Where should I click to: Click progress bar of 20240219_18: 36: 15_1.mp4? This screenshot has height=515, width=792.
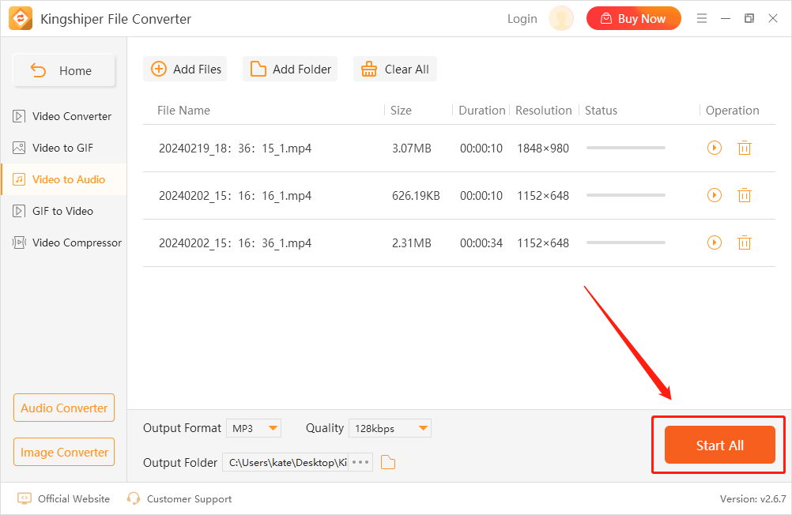[x=626, y=148]
